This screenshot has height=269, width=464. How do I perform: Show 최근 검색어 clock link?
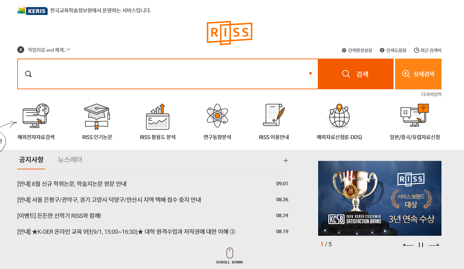(428, 50)
